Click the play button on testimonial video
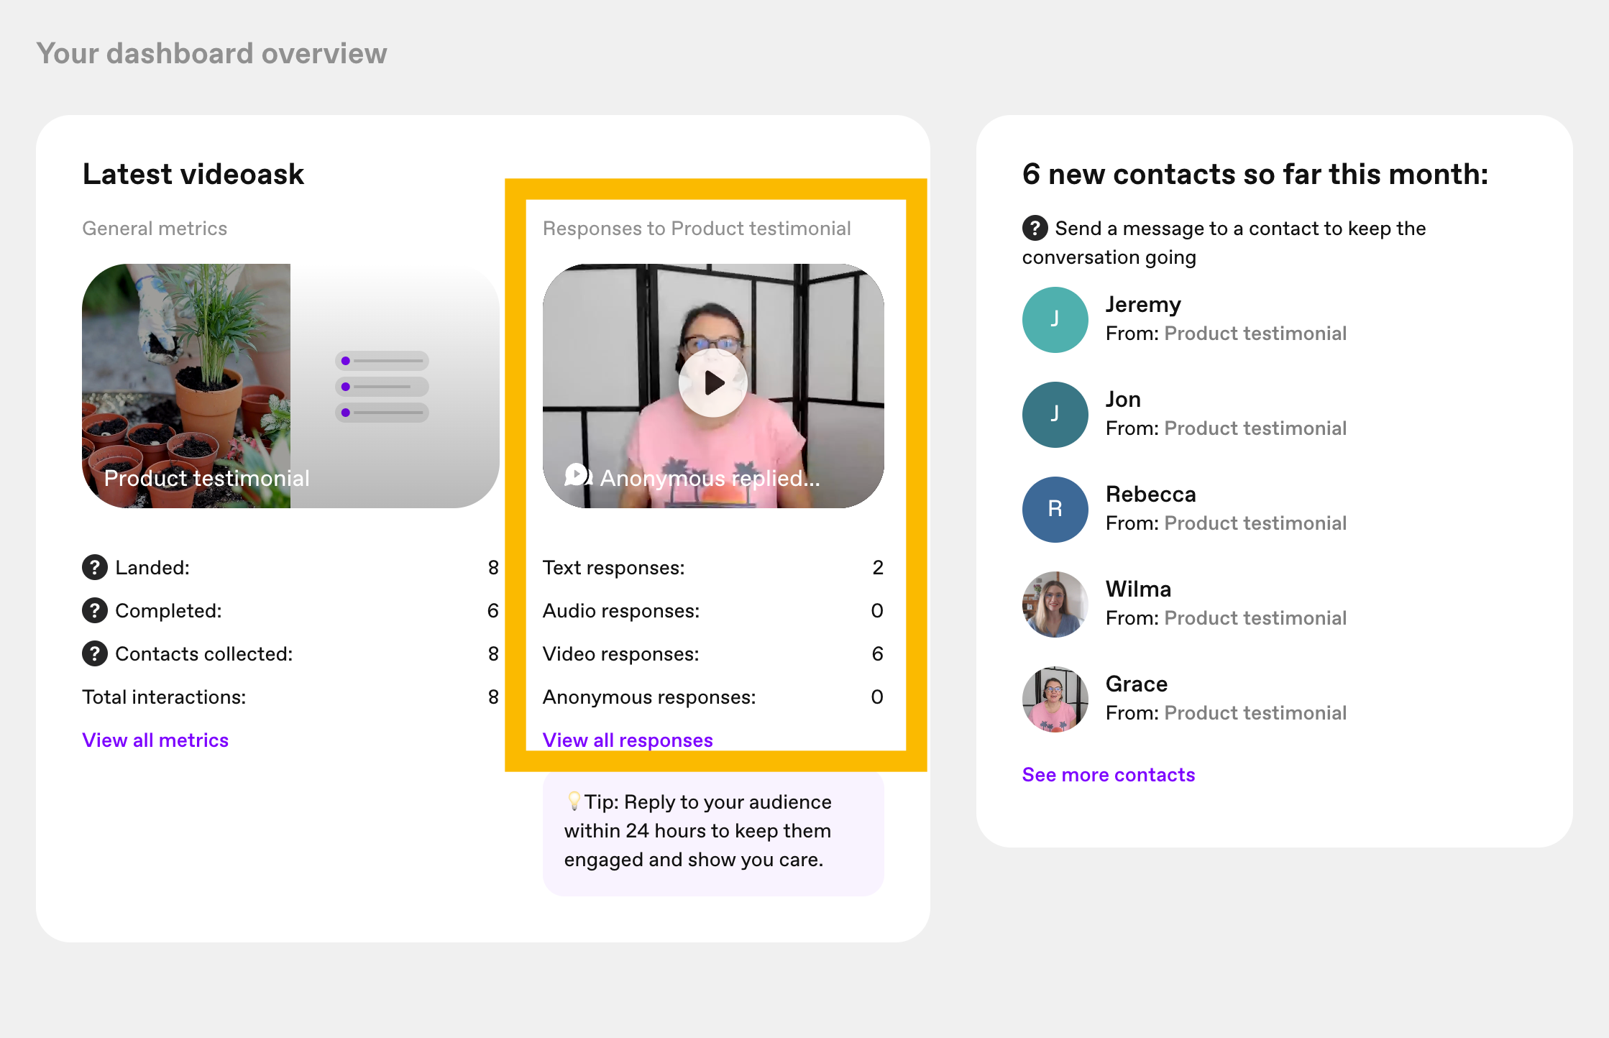 click(715, 381)
